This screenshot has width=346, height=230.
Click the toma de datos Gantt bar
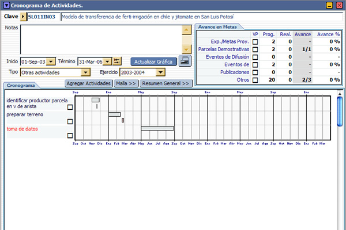pyautogui.click(x=157, y=128)
